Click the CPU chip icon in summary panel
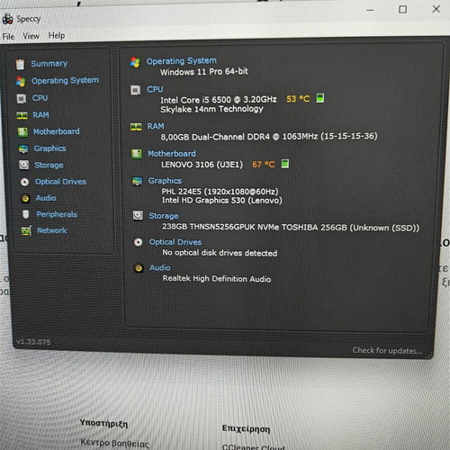The image size is (450, 450). pyautogui.click(x=135, y=90)
